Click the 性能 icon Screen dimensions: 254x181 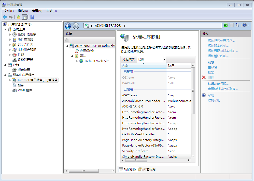15,55
